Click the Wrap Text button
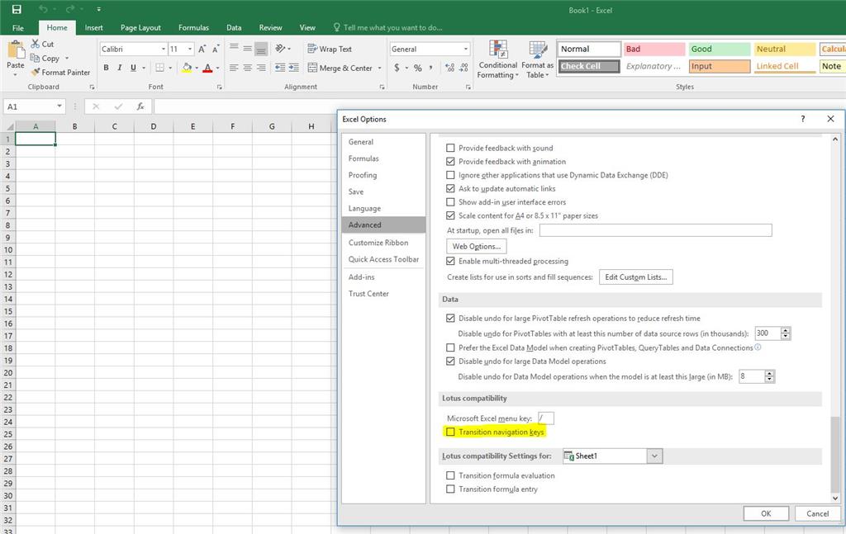This screenshot has height=534, width=846. coord(330,49)
